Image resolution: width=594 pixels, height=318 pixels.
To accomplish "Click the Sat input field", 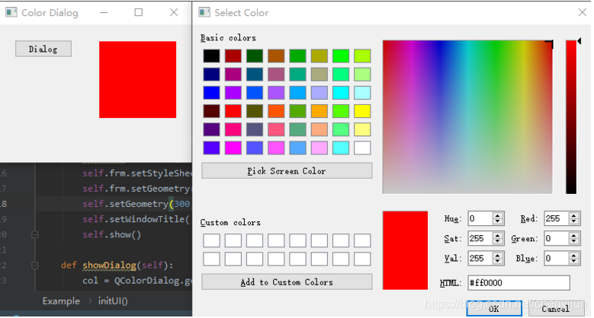I will pos(480,238).
